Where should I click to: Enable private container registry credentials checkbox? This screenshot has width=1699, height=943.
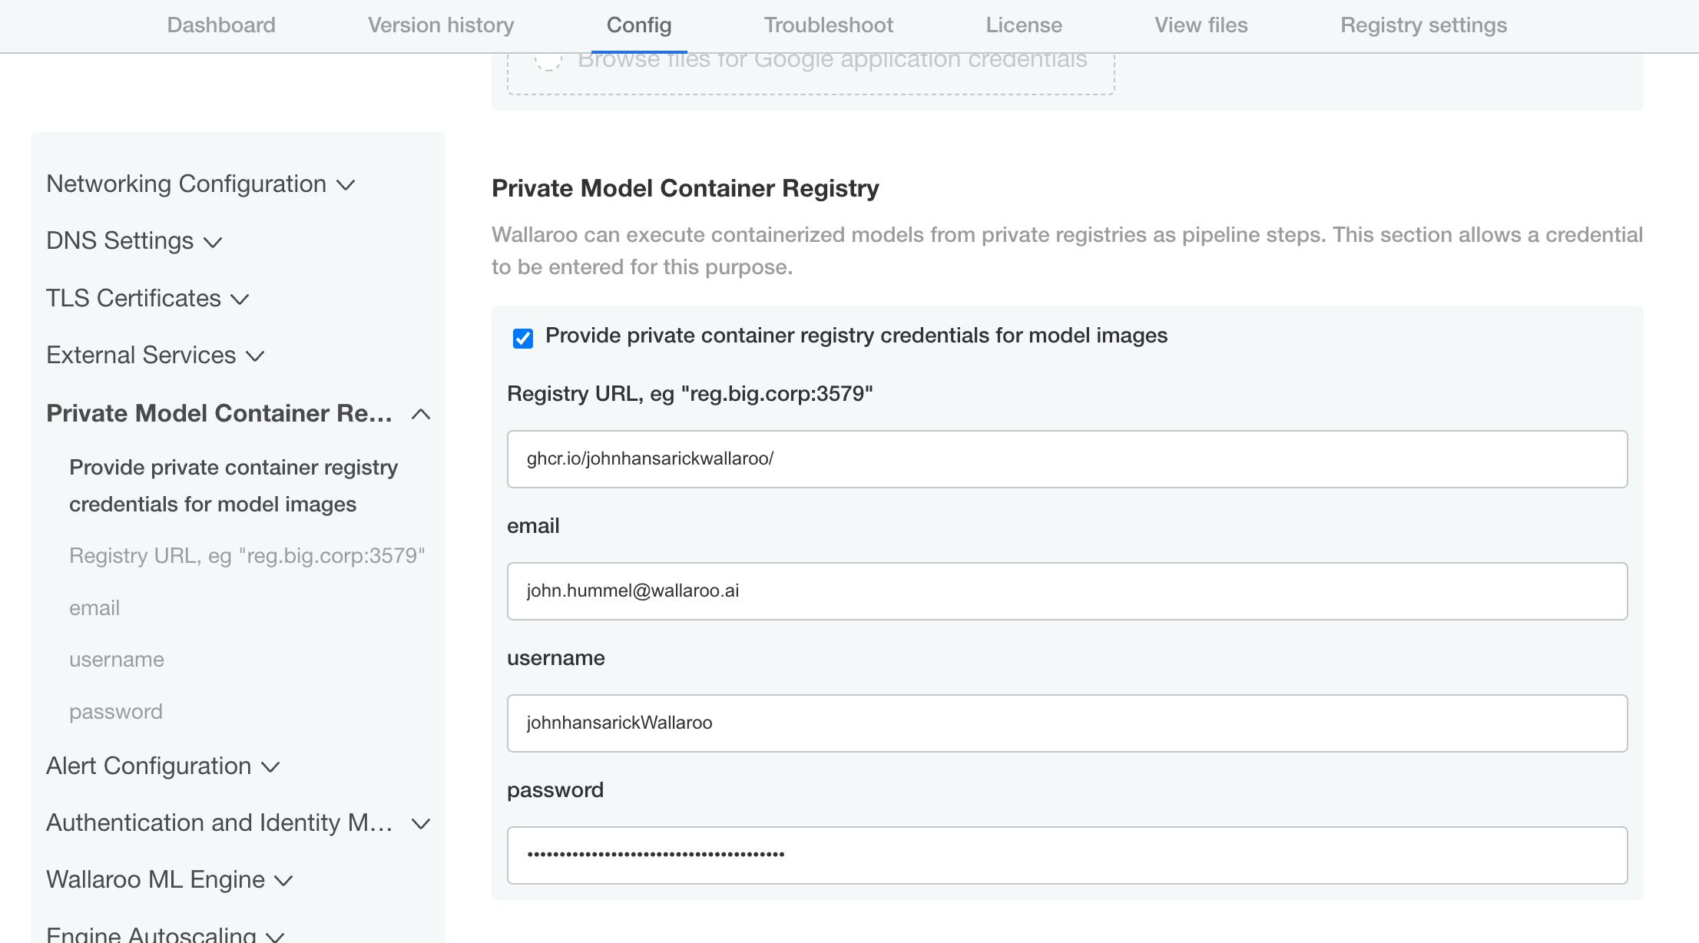[522, 338]
